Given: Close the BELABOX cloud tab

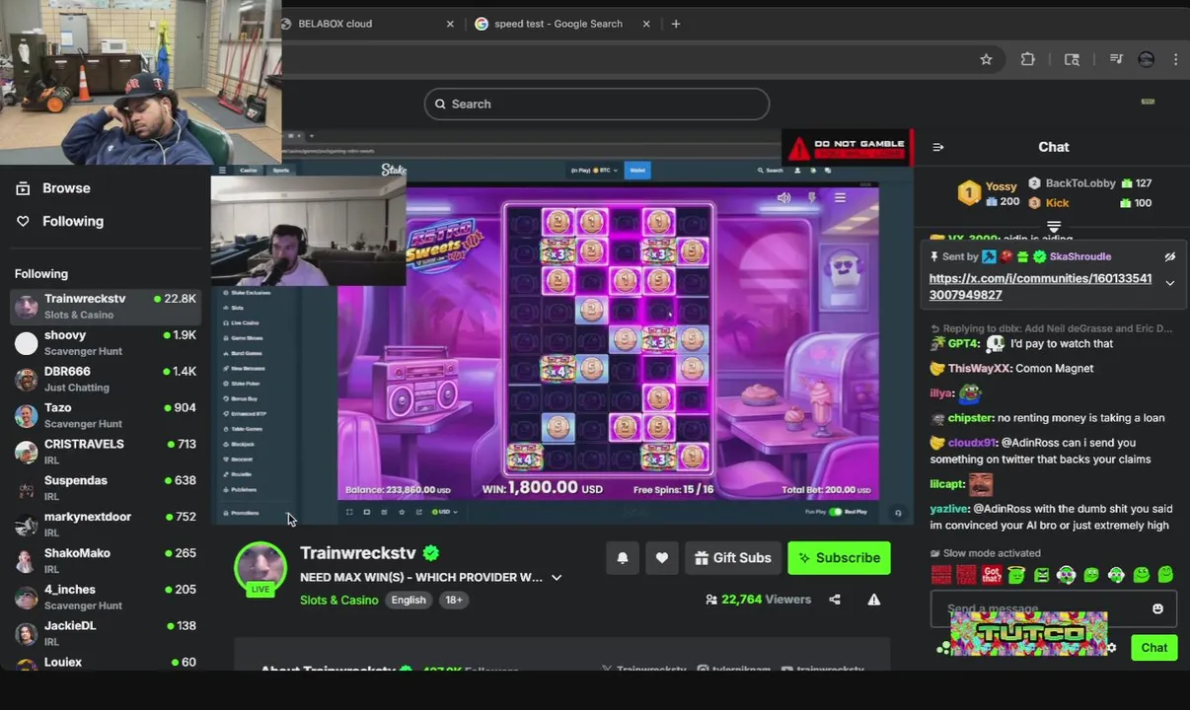Looking at the screenshot, I should coord(450,24).
